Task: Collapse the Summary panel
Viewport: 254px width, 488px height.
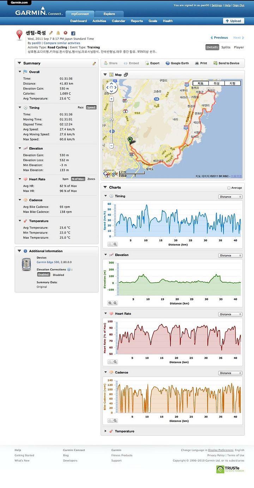Action: (19, 63)
